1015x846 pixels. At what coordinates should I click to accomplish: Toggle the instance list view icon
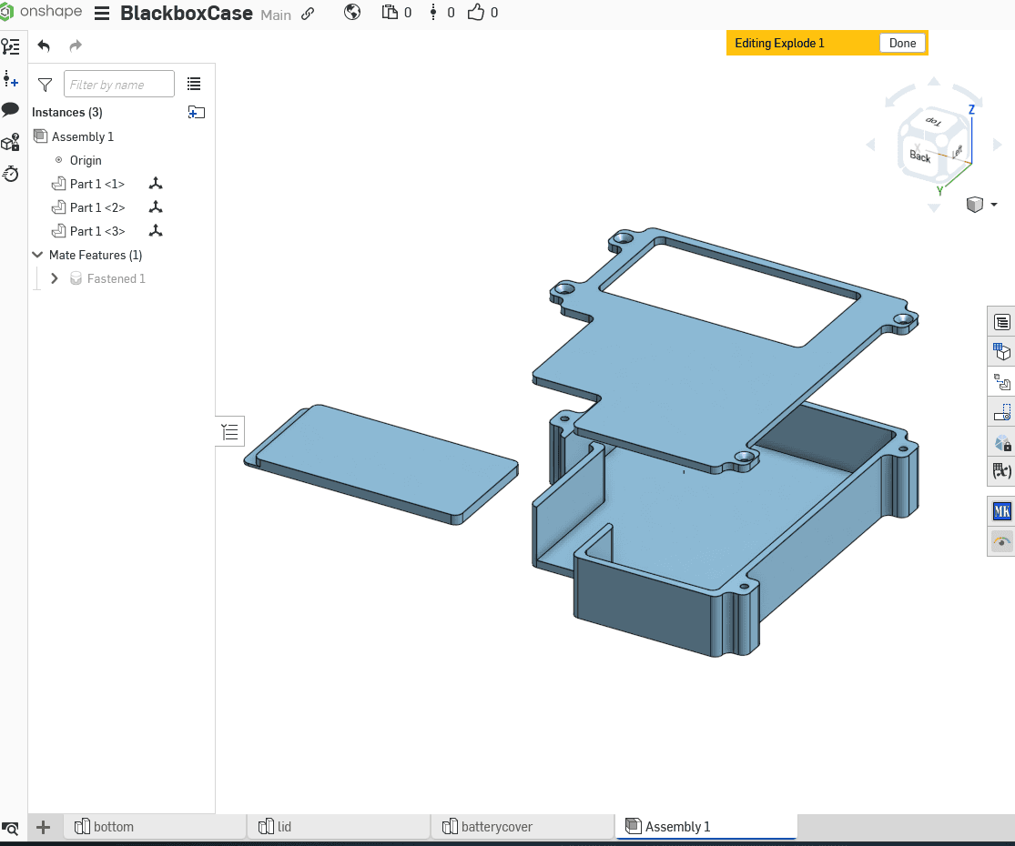[x=194, y=84]
